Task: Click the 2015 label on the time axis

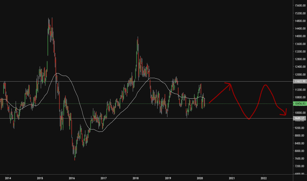Action: [40, 178]
